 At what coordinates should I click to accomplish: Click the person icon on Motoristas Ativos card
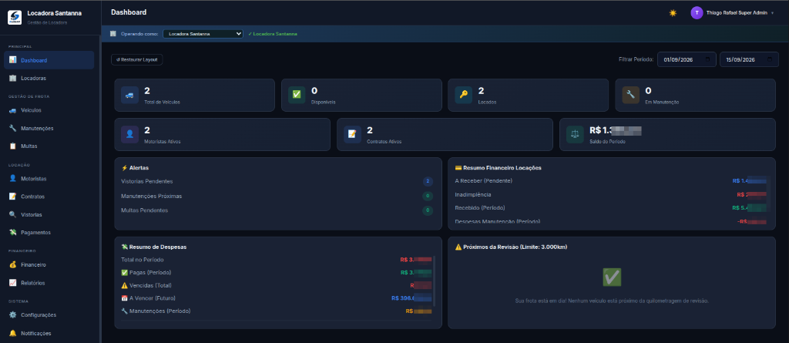click(129, 134)
